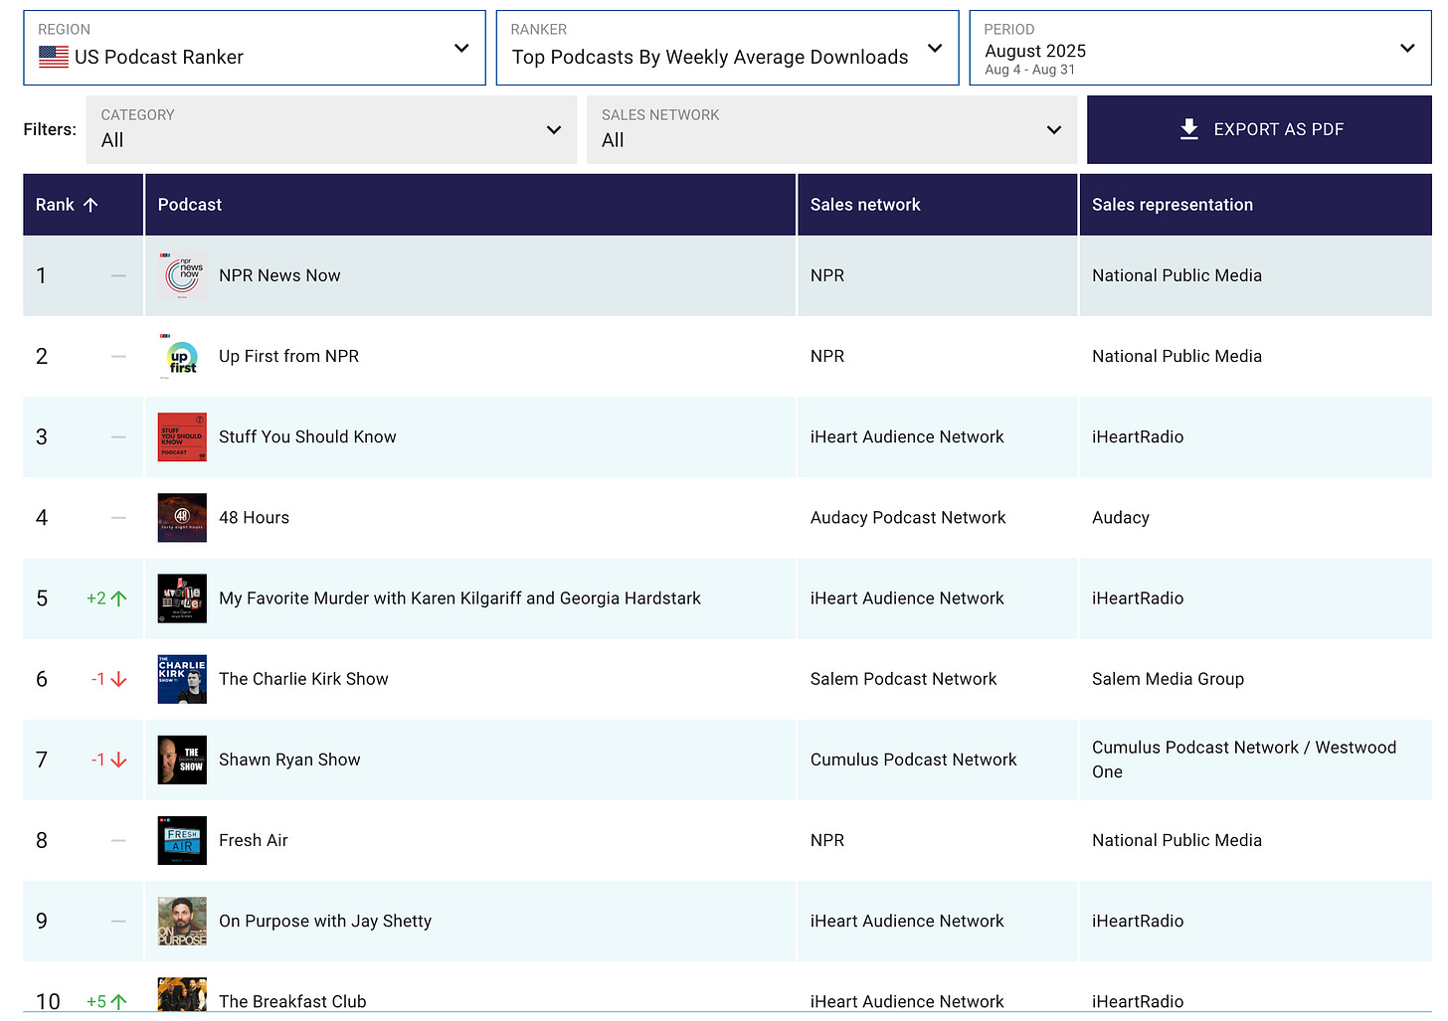Click the Podcast column header

(470, 205)
